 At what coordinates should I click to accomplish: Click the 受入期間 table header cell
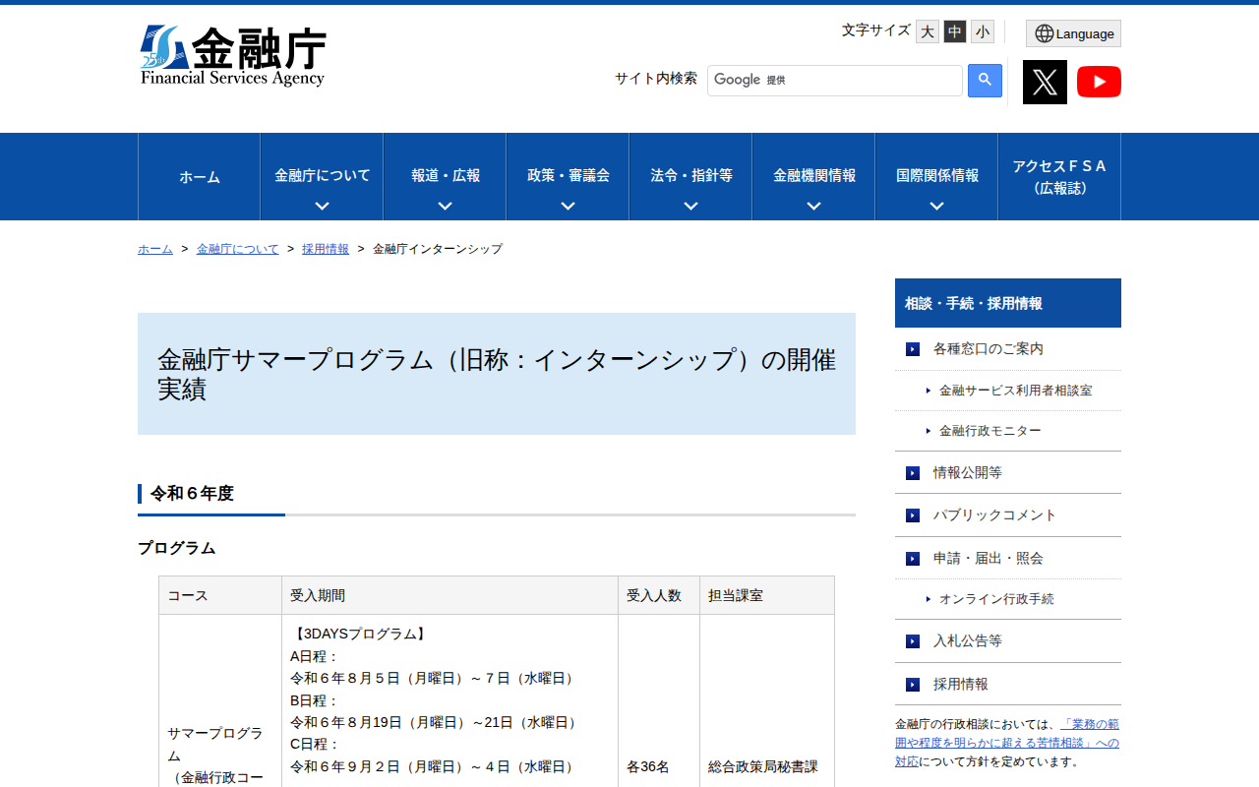(450, 595)
